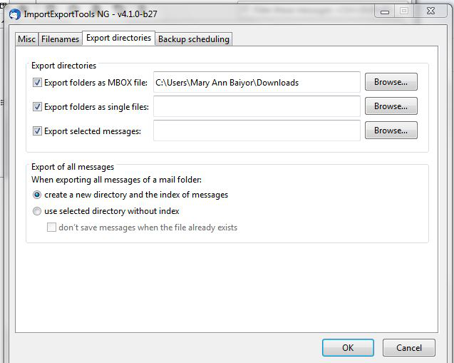Uncheck Export folders as MBOX file
This screenshot has height=363, width=454.
(x=37, y=83)
